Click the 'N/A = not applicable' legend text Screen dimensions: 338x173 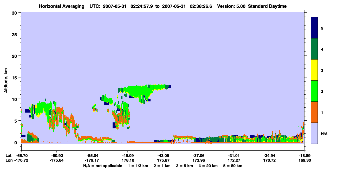103,165
